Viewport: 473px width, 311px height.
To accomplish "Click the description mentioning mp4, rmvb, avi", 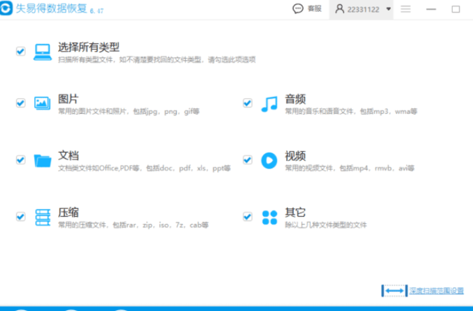I will pos(349,168).
